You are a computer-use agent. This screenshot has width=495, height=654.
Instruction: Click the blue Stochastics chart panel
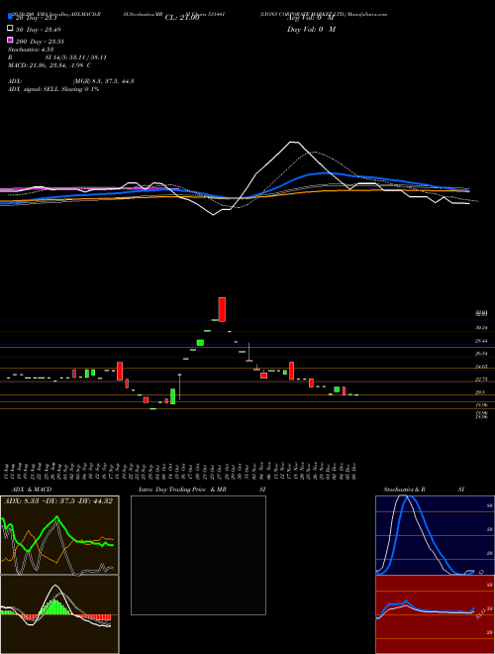pos(435,535)
